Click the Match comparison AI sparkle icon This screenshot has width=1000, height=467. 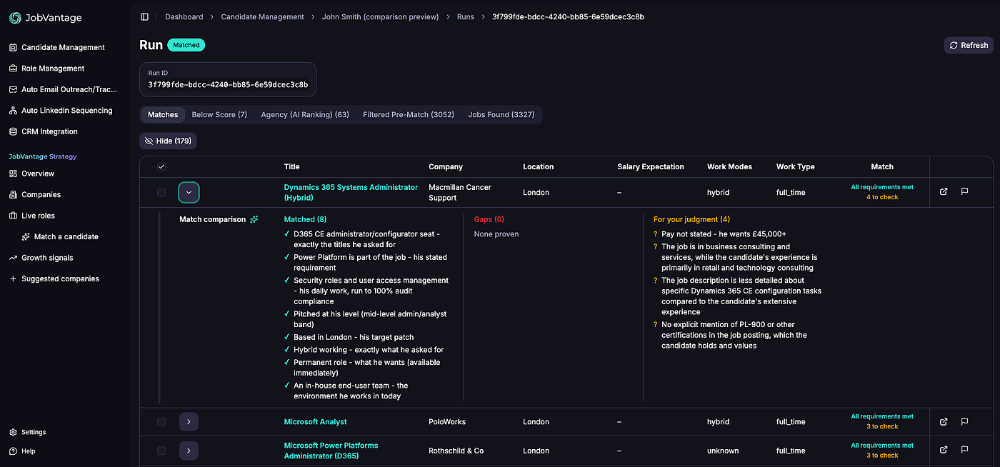(x=254, y=219)
